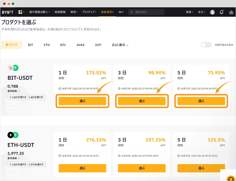Viewport: 236px width, 181px height.
Task: Expand the 現物 dropdown menu
Action: (74, 12)
